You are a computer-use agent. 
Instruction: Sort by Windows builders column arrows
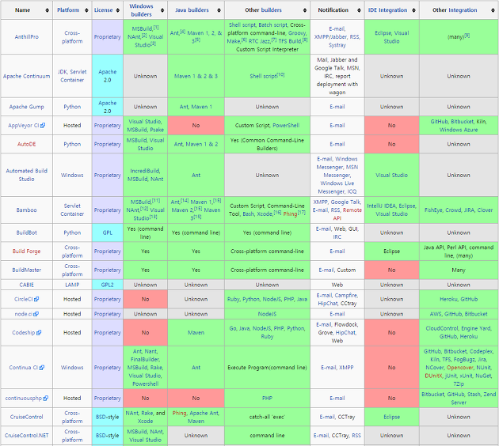[x=162, y=10]
